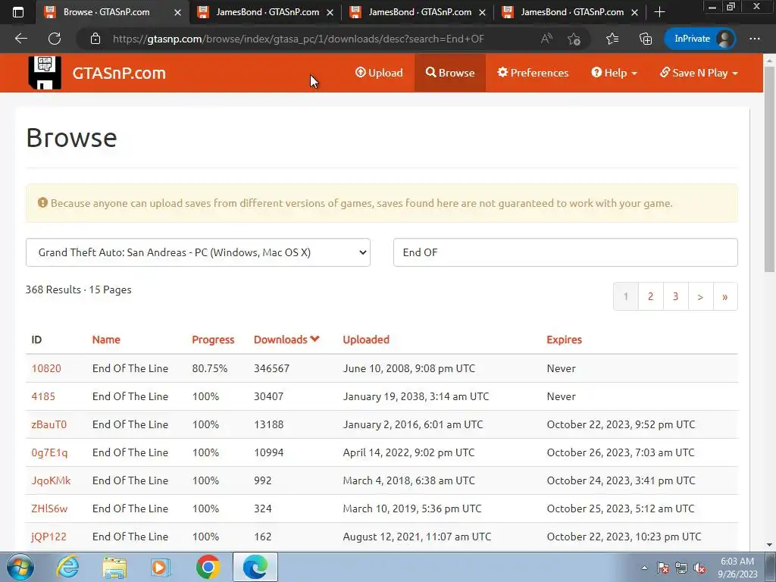The width and height of the screenshot is (776, 582).
Task: Open Collections icon in toolbar
Action: pos(646,39)
